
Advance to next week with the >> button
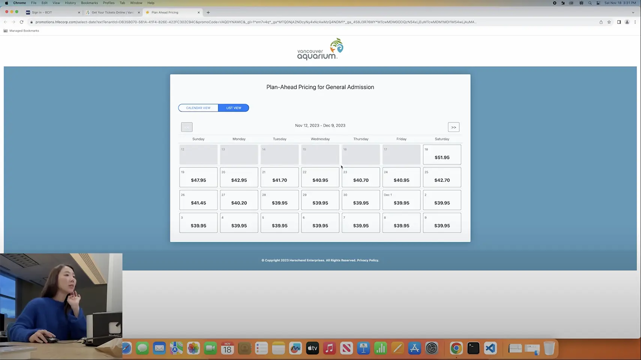point(454,127)
